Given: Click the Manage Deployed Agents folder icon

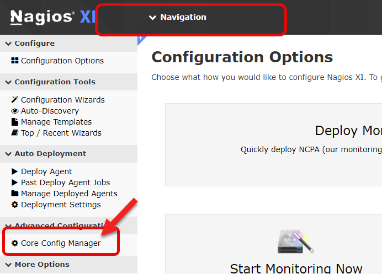Looking at the screenshot, I should [x=15, y=194].
